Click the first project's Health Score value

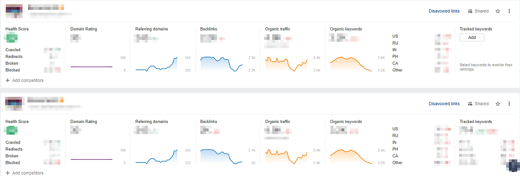11,39
